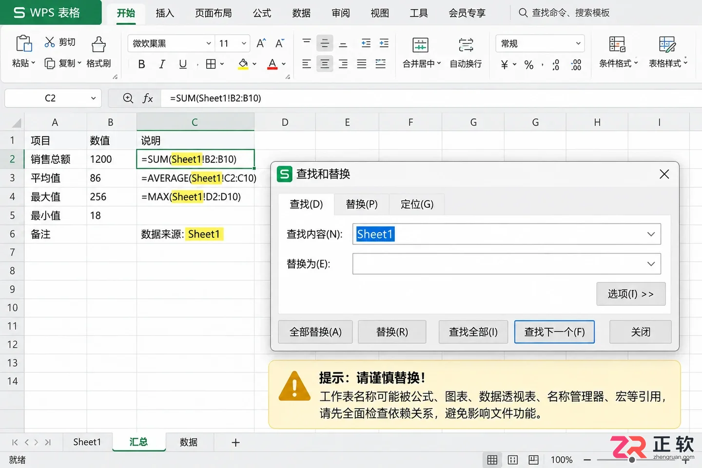This screenshot has width=702, height=468.
Task: Click the percent style icon
Action: point(529,65)
